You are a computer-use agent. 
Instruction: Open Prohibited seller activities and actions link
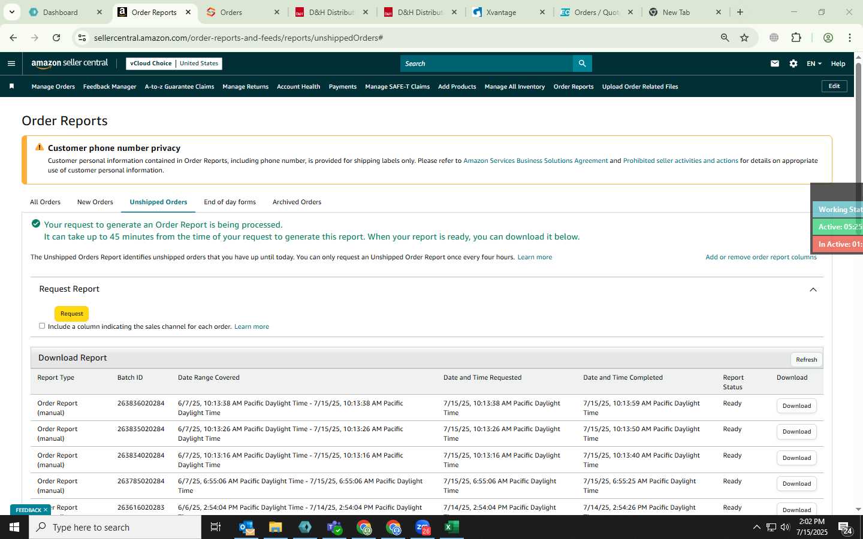[680, 161]
